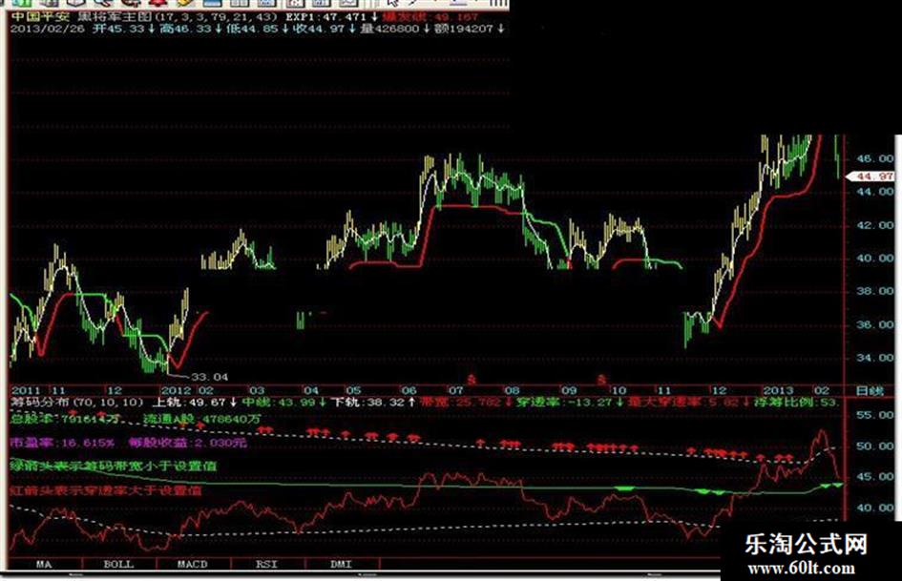Select the 筹码分布(70,10,10) indicator title
The width and height of the screenshot is (902, 581).
[x=77, y=402]
